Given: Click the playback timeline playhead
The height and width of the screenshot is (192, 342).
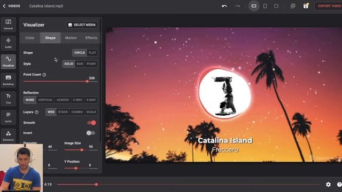Looking at the screenshot, I should click(96, 185).
